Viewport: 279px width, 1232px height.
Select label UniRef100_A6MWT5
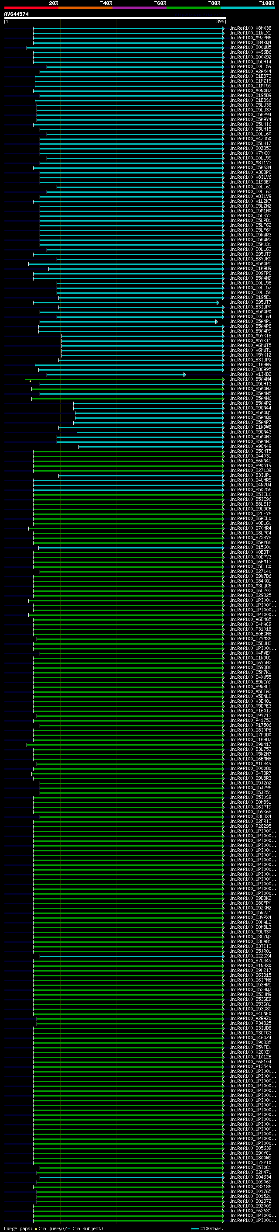point(250,345)
